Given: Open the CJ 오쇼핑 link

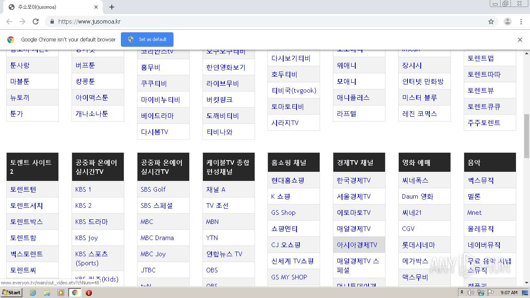Looking at the screenshot, I should (x=286, y=245).
